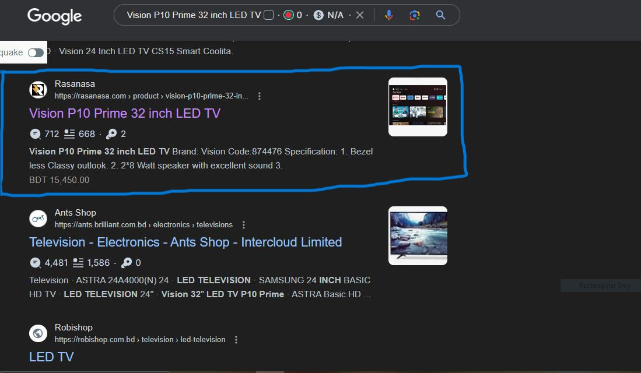641x373 pixels.
Task: Click the key icon in Ants Shop result
Action: (127, 263)
